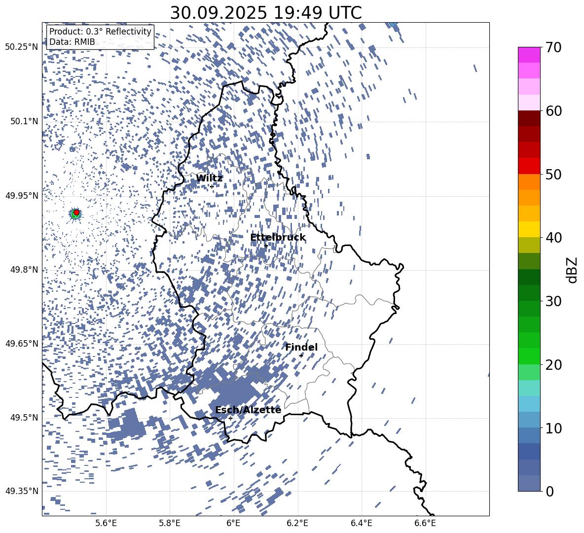Click the Esch/Alzette cross marker
The width and height of the screenshot is (584, 533).
tap(230, 418)
